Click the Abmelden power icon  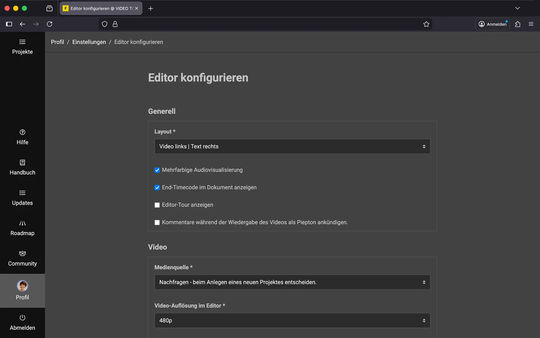[22, 318]
